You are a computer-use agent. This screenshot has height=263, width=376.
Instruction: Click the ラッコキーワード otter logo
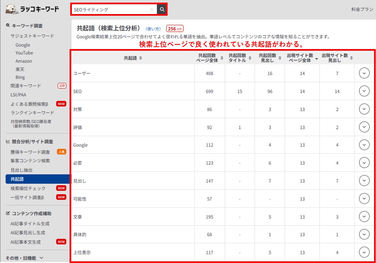point(32,9)
